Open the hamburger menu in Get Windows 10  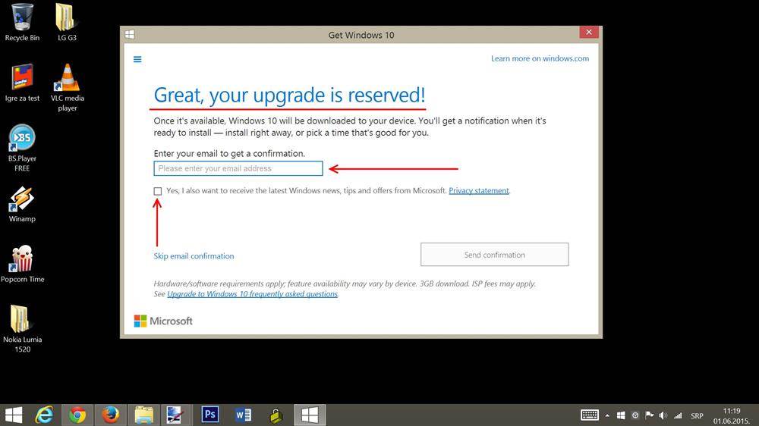click(137, 59)
